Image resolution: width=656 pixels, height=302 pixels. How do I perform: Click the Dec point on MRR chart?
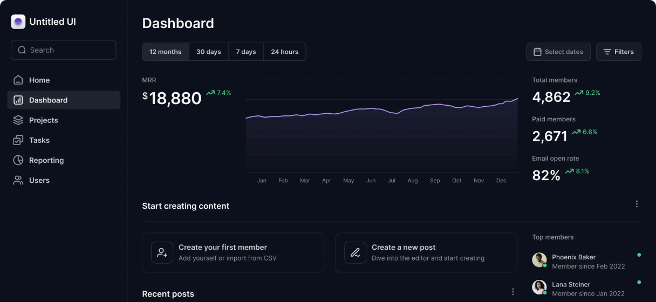pyautogui.click(x=501, y=101)
